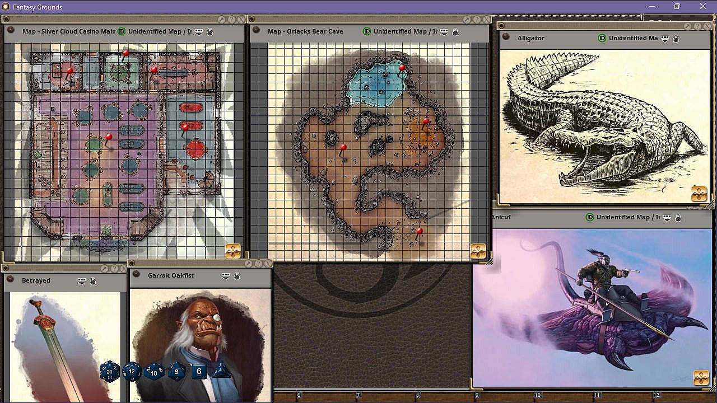Click the Alligator window link icon
Image resolution: width=717 pixels, height=403 pixels.
(505, 37)
